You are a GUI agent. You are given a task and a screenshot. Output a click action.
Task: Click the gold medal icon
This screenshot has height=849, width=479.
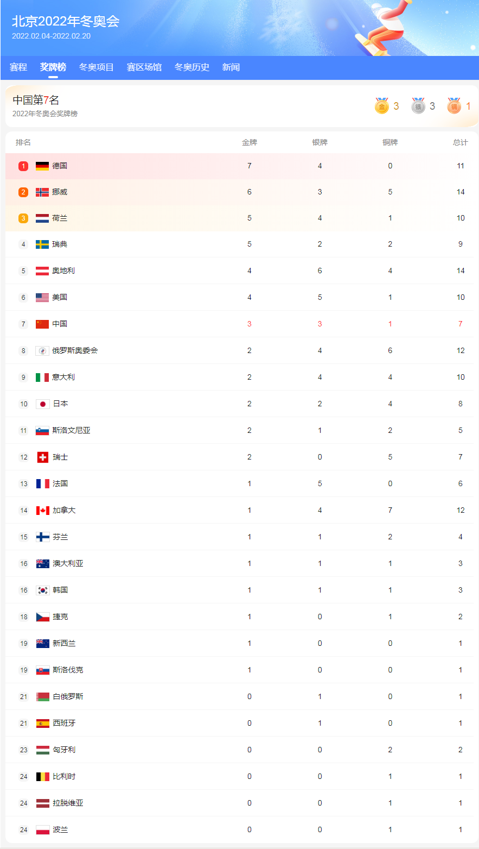(x=382, y=106)
